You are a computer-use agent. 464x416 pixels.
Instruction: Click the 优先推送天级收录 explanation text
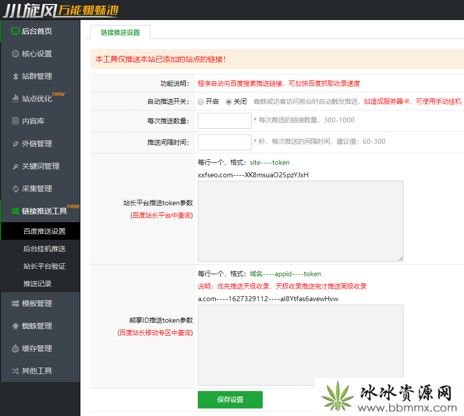click(x=282, y=287)
